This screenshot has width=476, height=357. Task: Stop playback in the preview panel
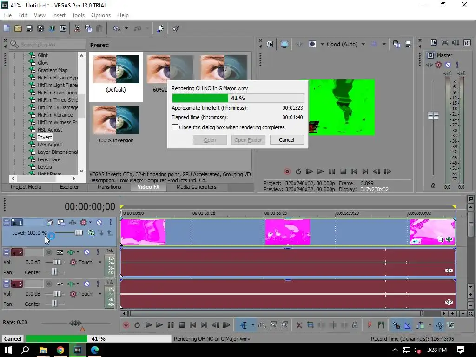pos(344,172)
